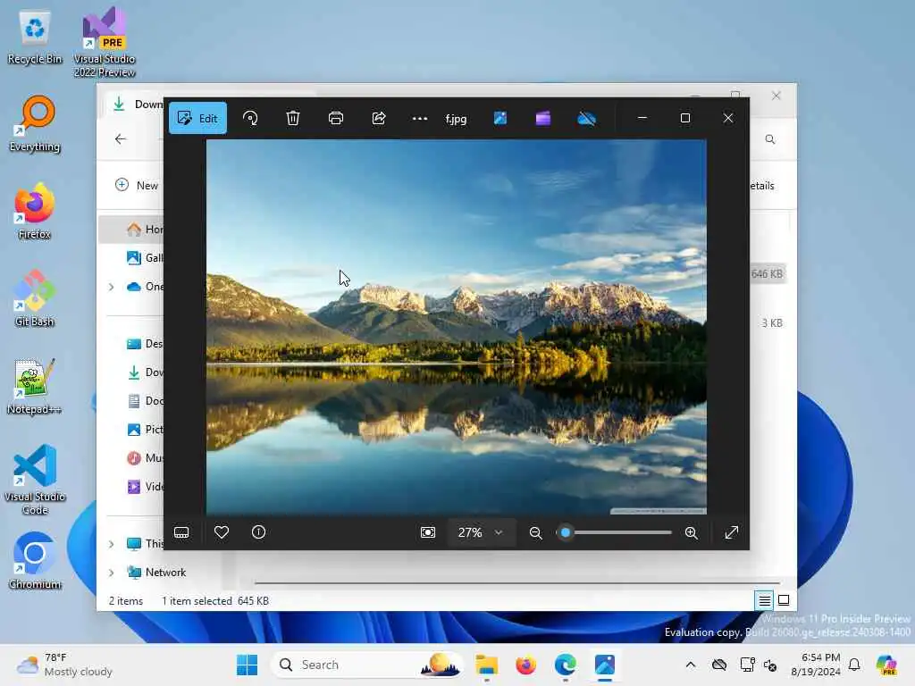915x686 pixels.
Task: Select the 646 KB file size cell
Action: 767,273
